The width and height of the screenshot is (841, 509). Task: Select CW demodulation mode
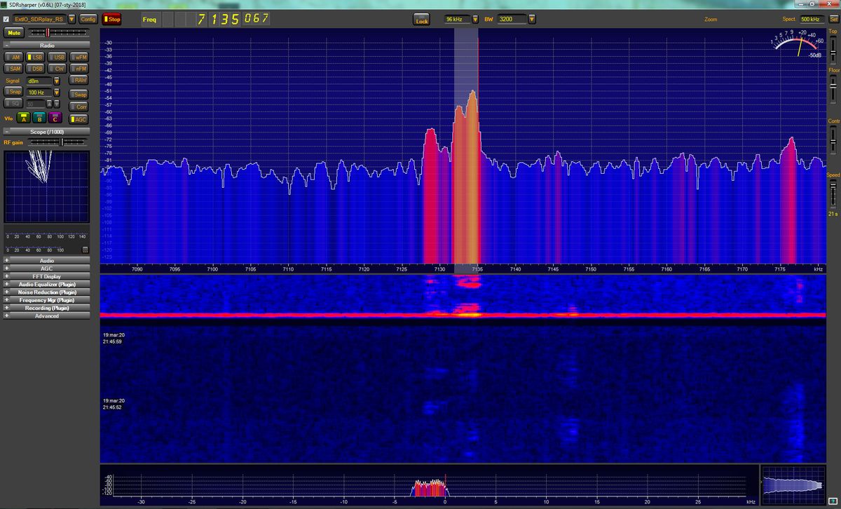[x=57, y=68]
